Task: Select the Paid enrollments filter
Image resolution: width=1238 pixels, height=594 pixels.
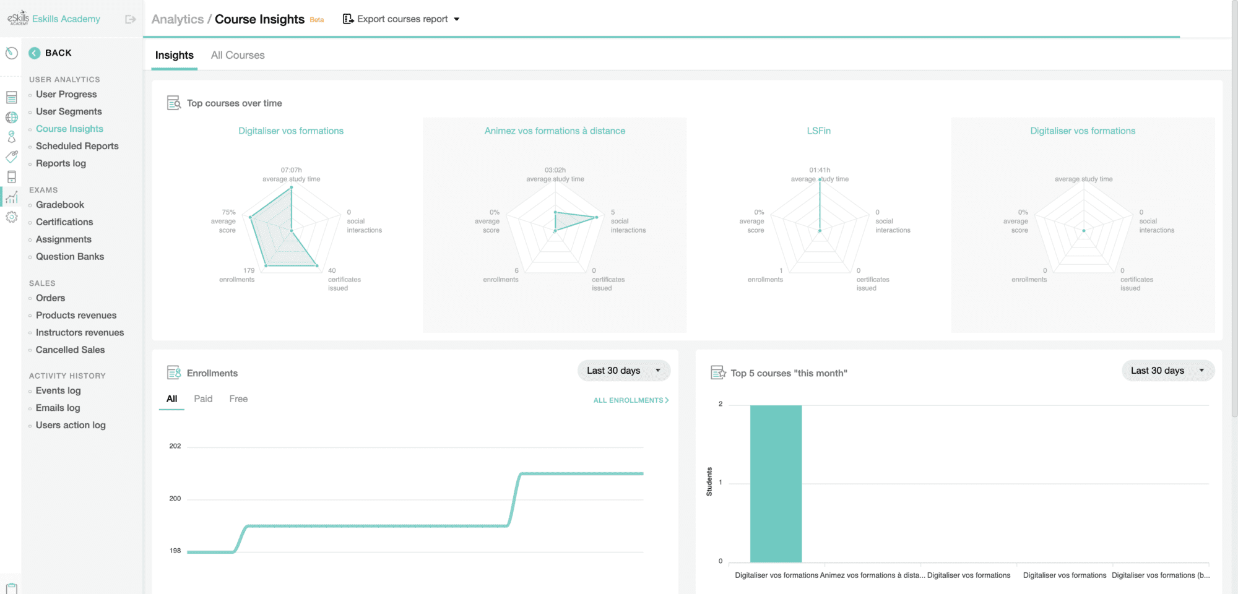Action: click(x=203, y=398)
